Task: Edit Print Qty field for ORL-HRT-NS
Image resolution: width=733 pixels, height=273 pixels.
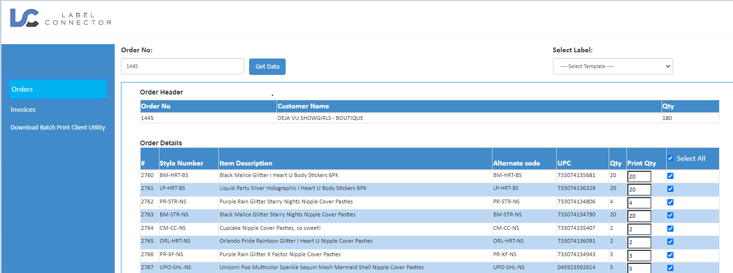Action: pos(639,242)
